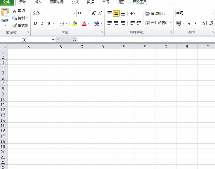Toggle underline formatting
Screen dimensions: 215x169
coord(49,23)
